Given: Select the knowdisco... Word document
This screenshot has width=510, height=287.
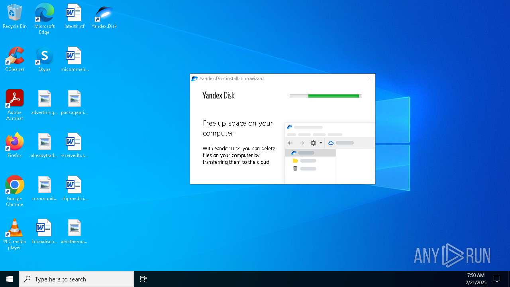Looking at the screenshot, I should tap(44, 232).
